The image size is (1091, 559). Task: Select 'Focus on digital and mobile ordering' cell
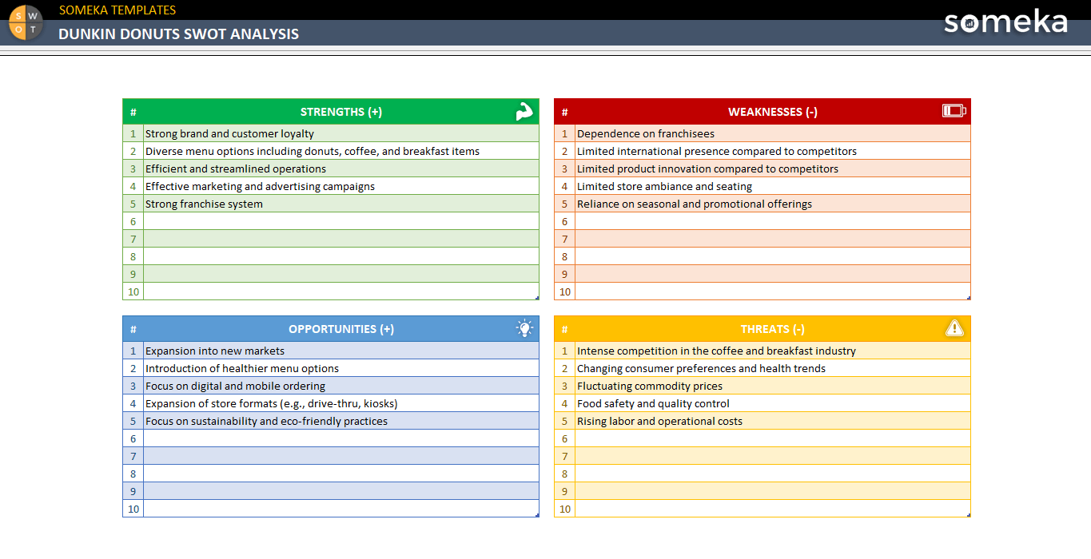(x=341, y=386)
